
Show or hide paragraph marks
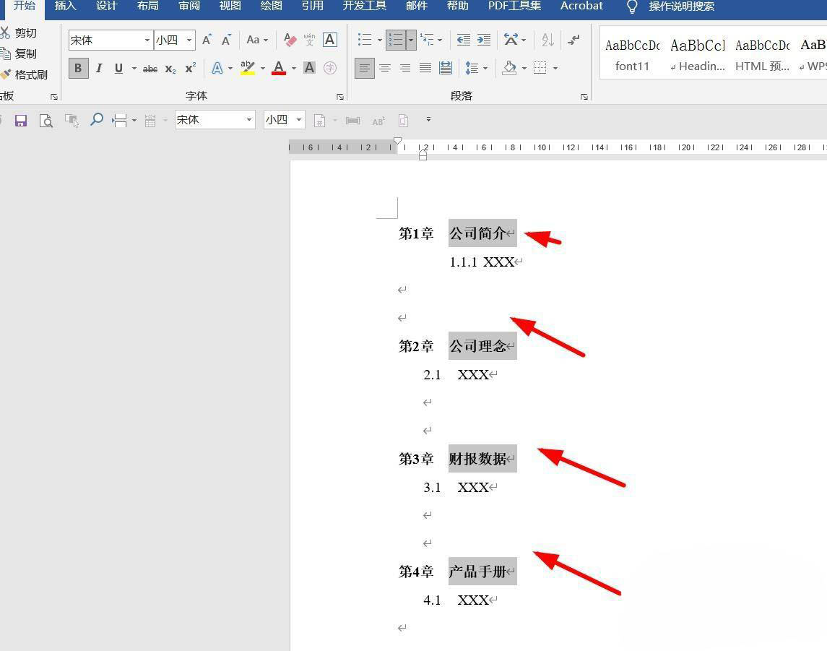(573, 40)
